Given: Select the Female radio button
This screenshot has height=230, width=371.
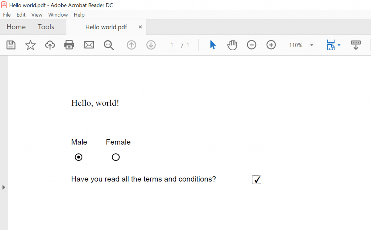Looking at the screenshot, I should [x=116, y=157].
